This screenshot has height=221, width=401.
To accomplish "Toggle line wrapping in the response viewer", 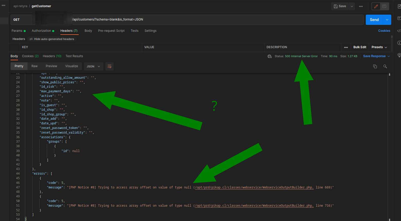I will pyautogui.click(x=109, y=66).
